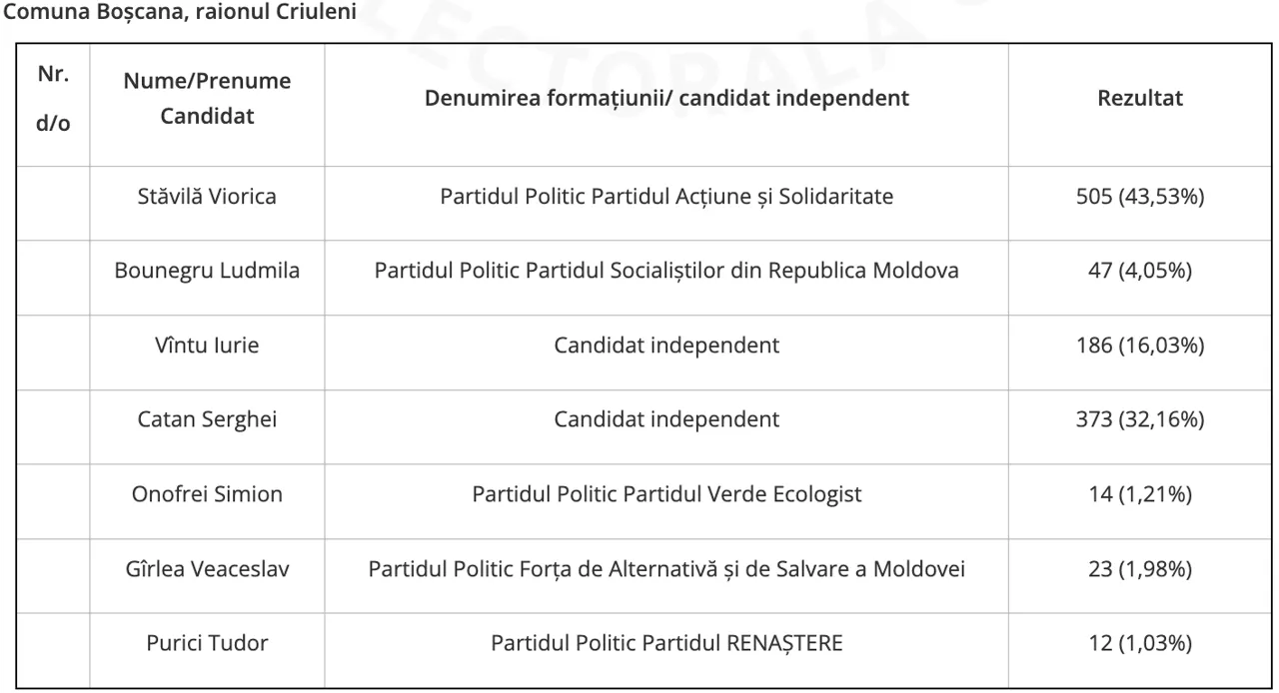Click the Partidul RENAȘTERE party cell
Screen dimensions: 1279x693
pyautogui.click(x=666, y=643)
